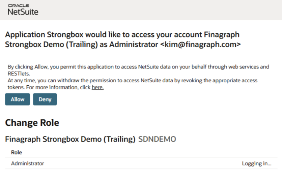This screenshot has height=174, width=282.
Task: Select the Administrator role row
Action: [28, 164]
